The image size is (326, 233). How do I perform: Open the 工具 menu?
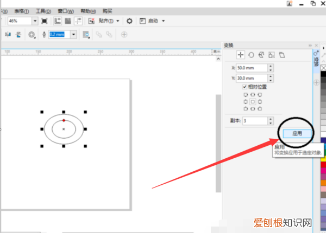(x=44, y=10)
